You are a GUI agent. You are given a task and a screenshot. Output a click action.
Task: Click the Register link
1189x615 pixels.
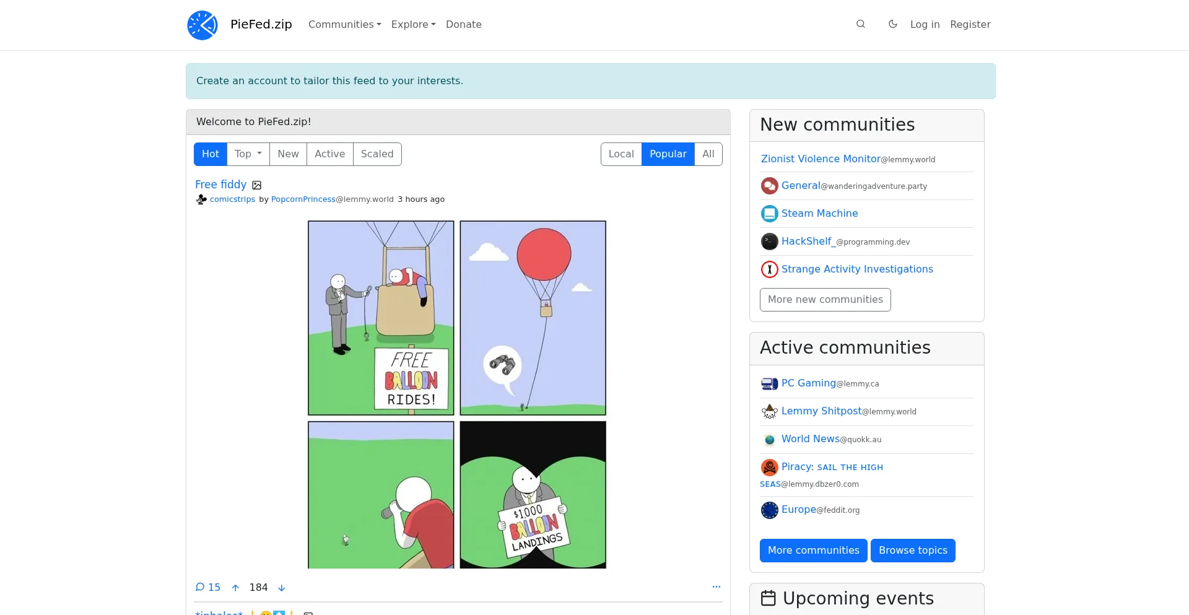click(x=970, y=24)
